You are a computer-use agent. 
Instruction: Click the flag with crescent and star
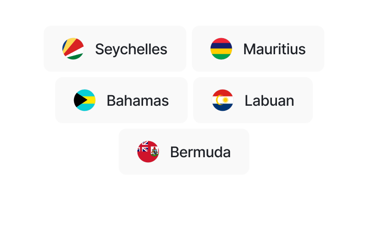point(223,100)
